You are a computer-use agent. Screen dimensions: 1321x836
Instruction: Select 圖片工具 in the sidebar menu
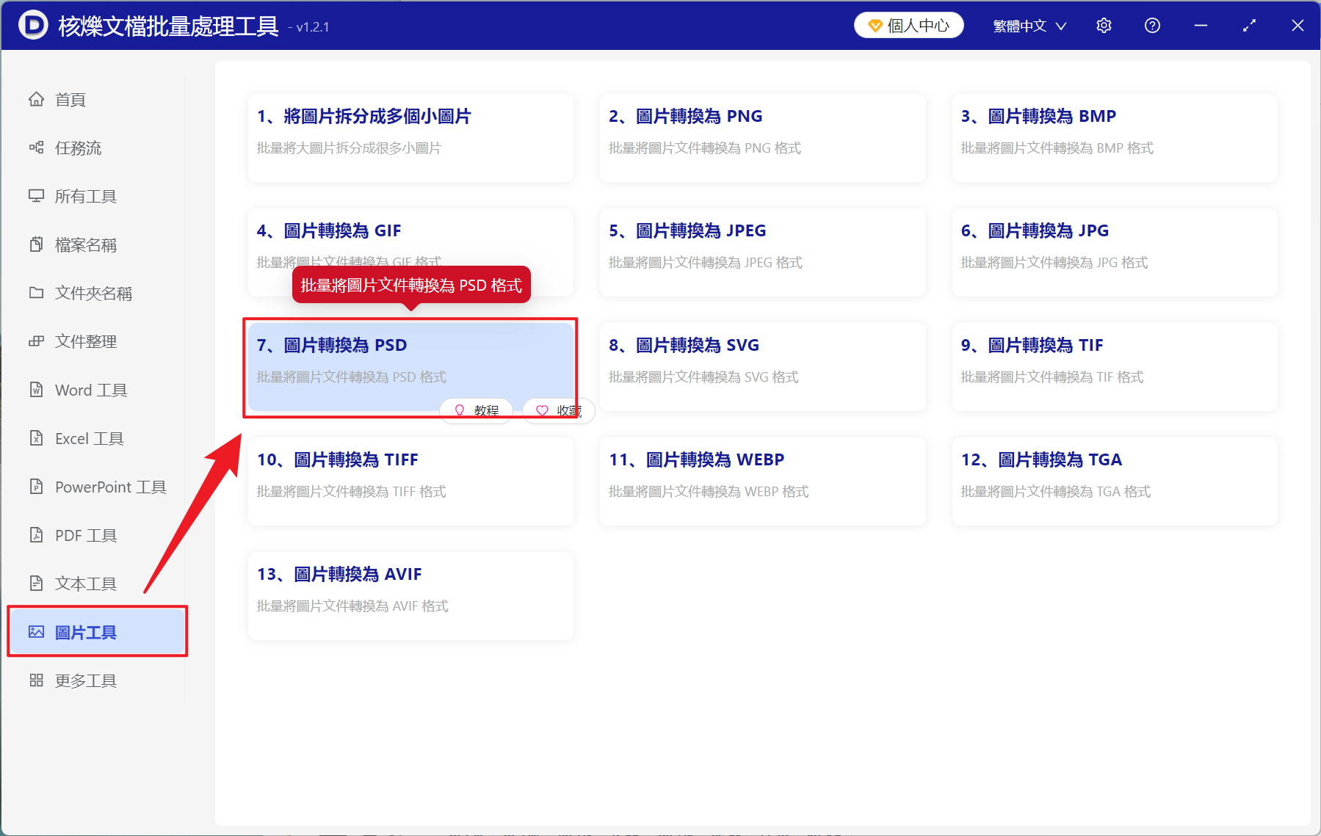[x=84, y=631]
